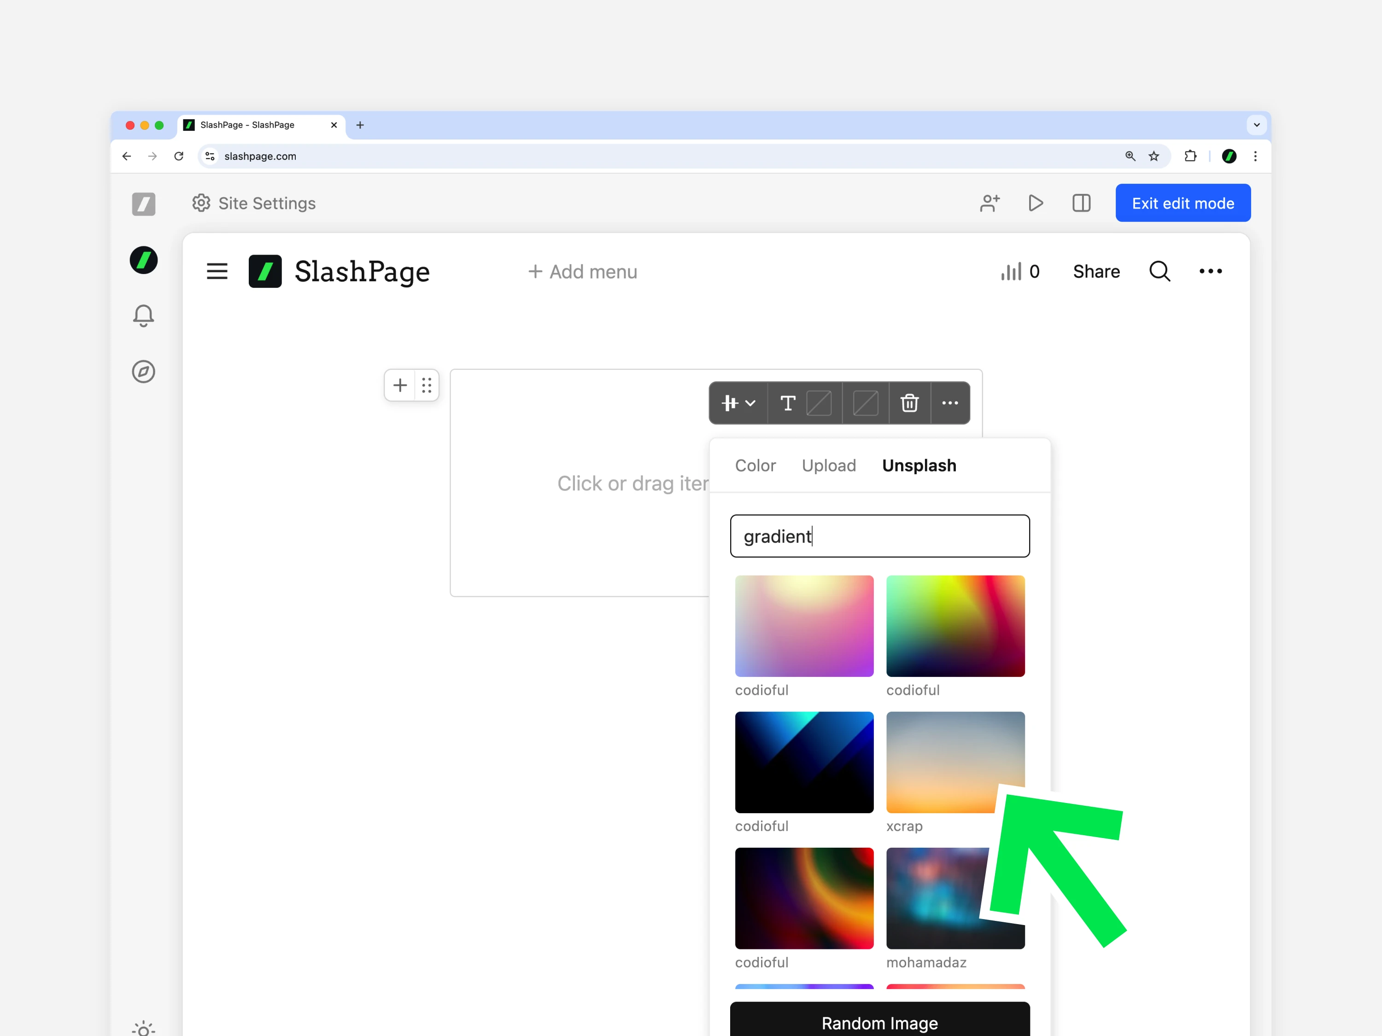
Task: Click the SlashPage site title
Action: tap(363, 271)
